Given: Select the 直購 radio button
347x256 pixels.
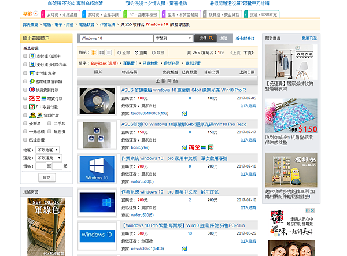Looking at the screenshot, I should (x=136, y=53).
